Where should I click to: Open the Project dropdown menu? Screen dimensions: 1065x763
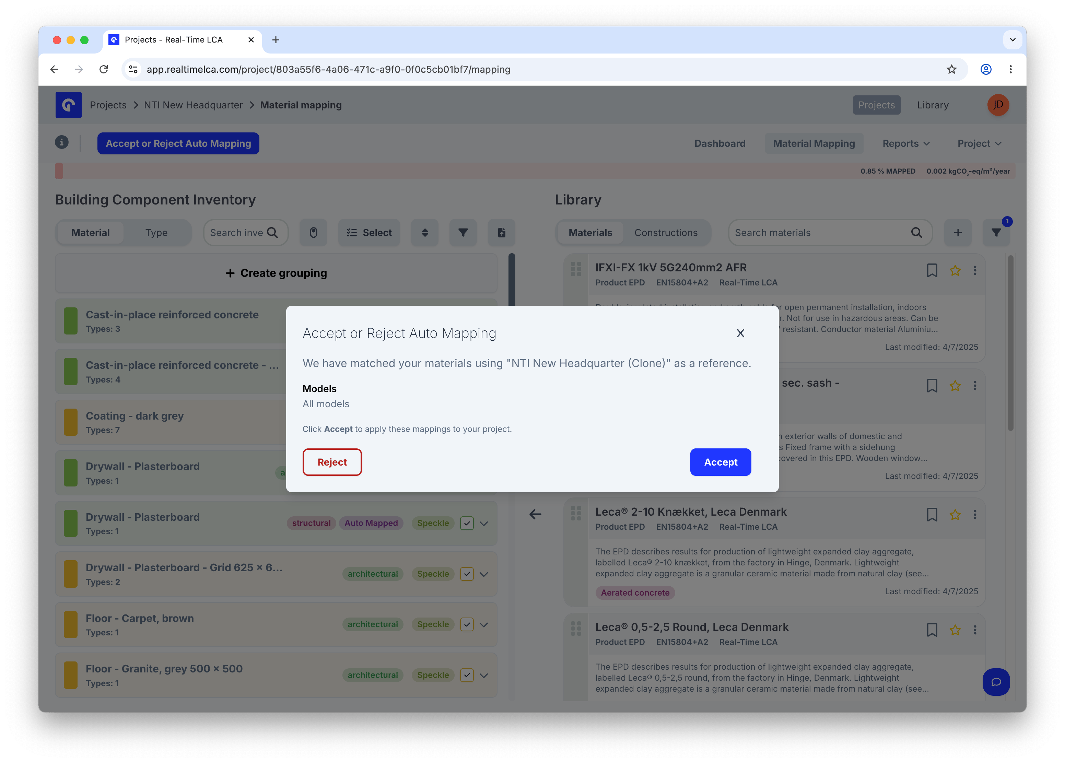979,143
